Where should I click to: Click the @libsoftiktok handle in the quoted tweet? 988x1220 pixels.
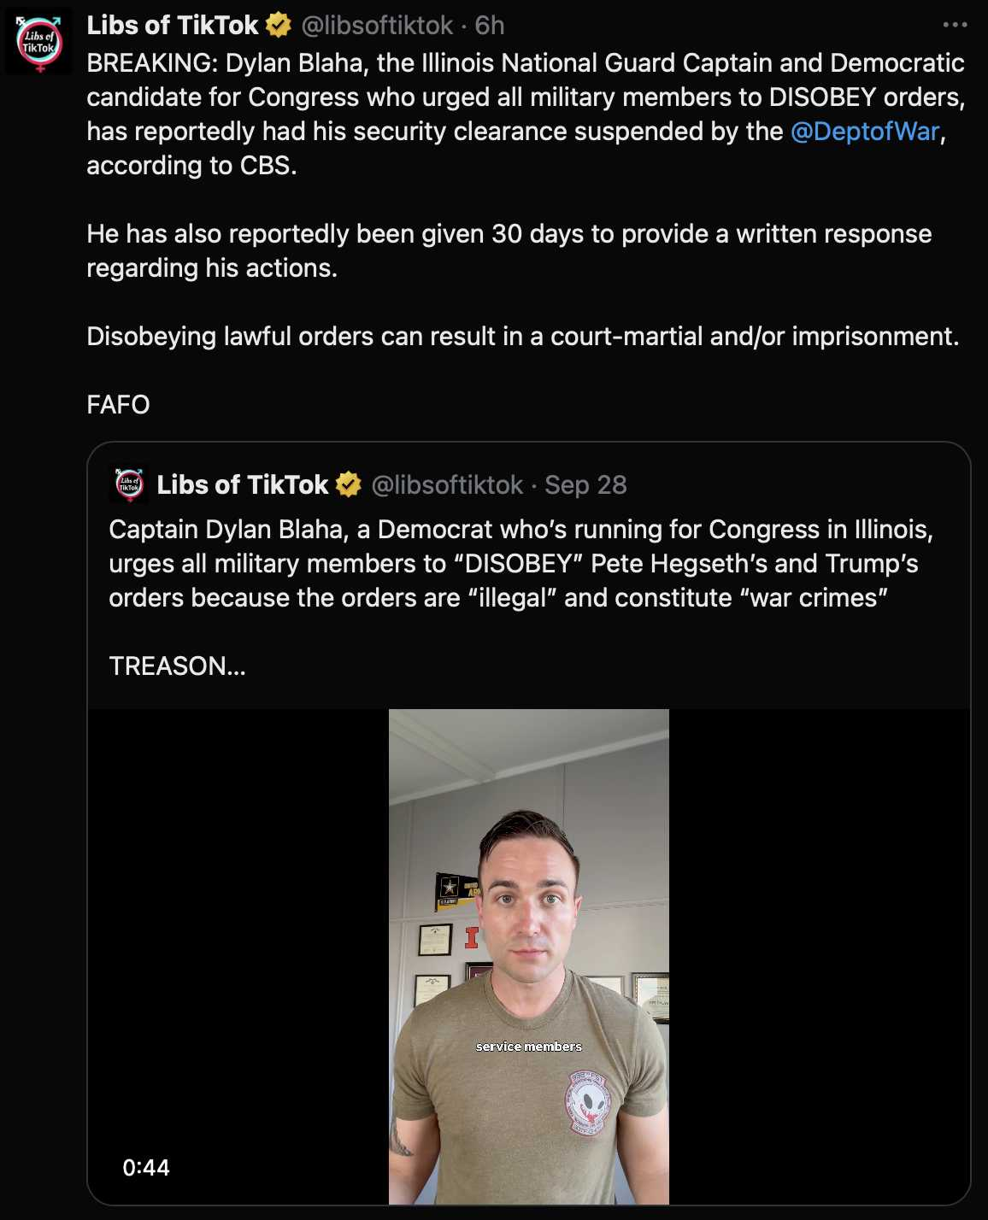(447, 484)
